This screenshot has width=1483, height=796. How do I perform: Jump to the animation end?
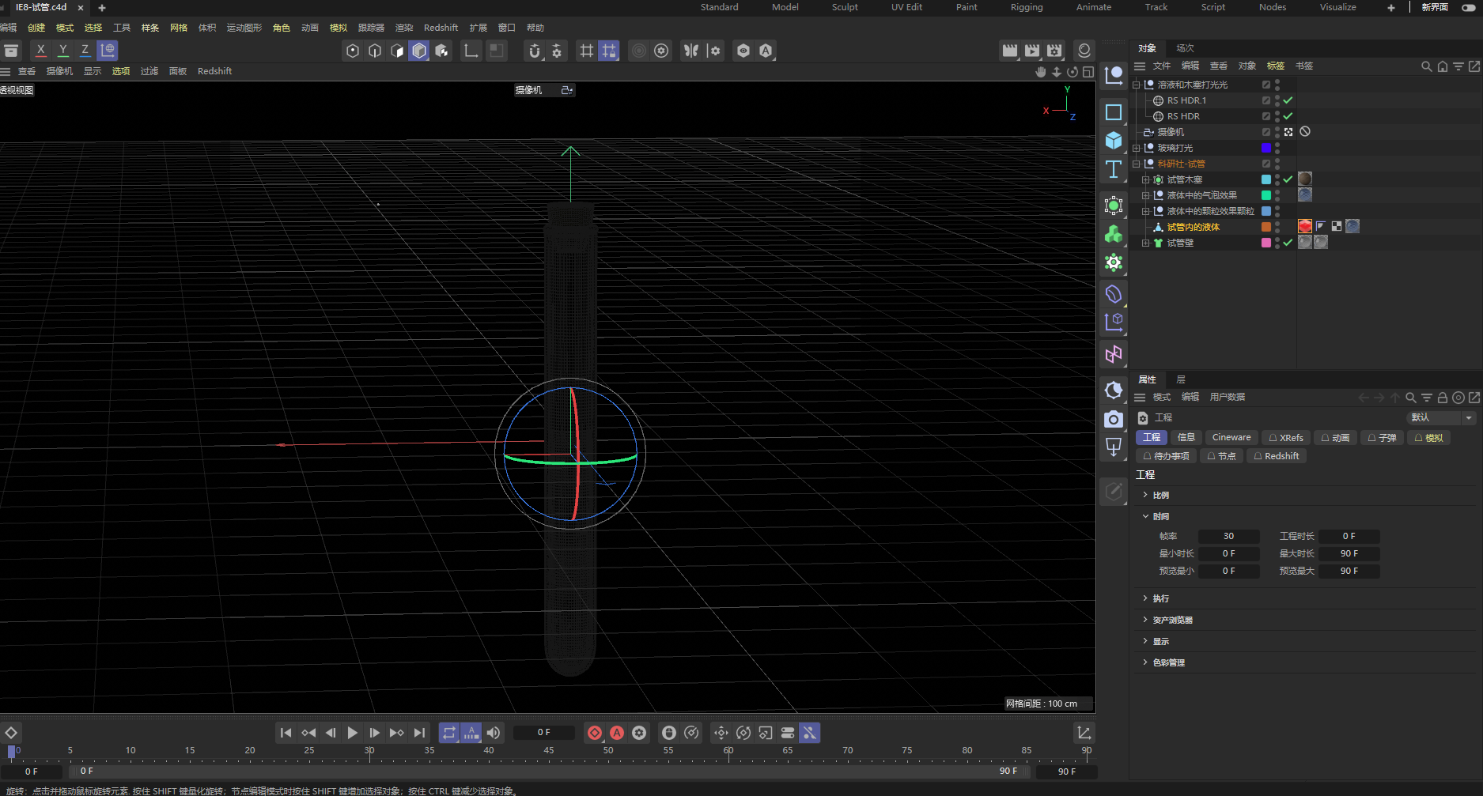[x=419, y=733]
